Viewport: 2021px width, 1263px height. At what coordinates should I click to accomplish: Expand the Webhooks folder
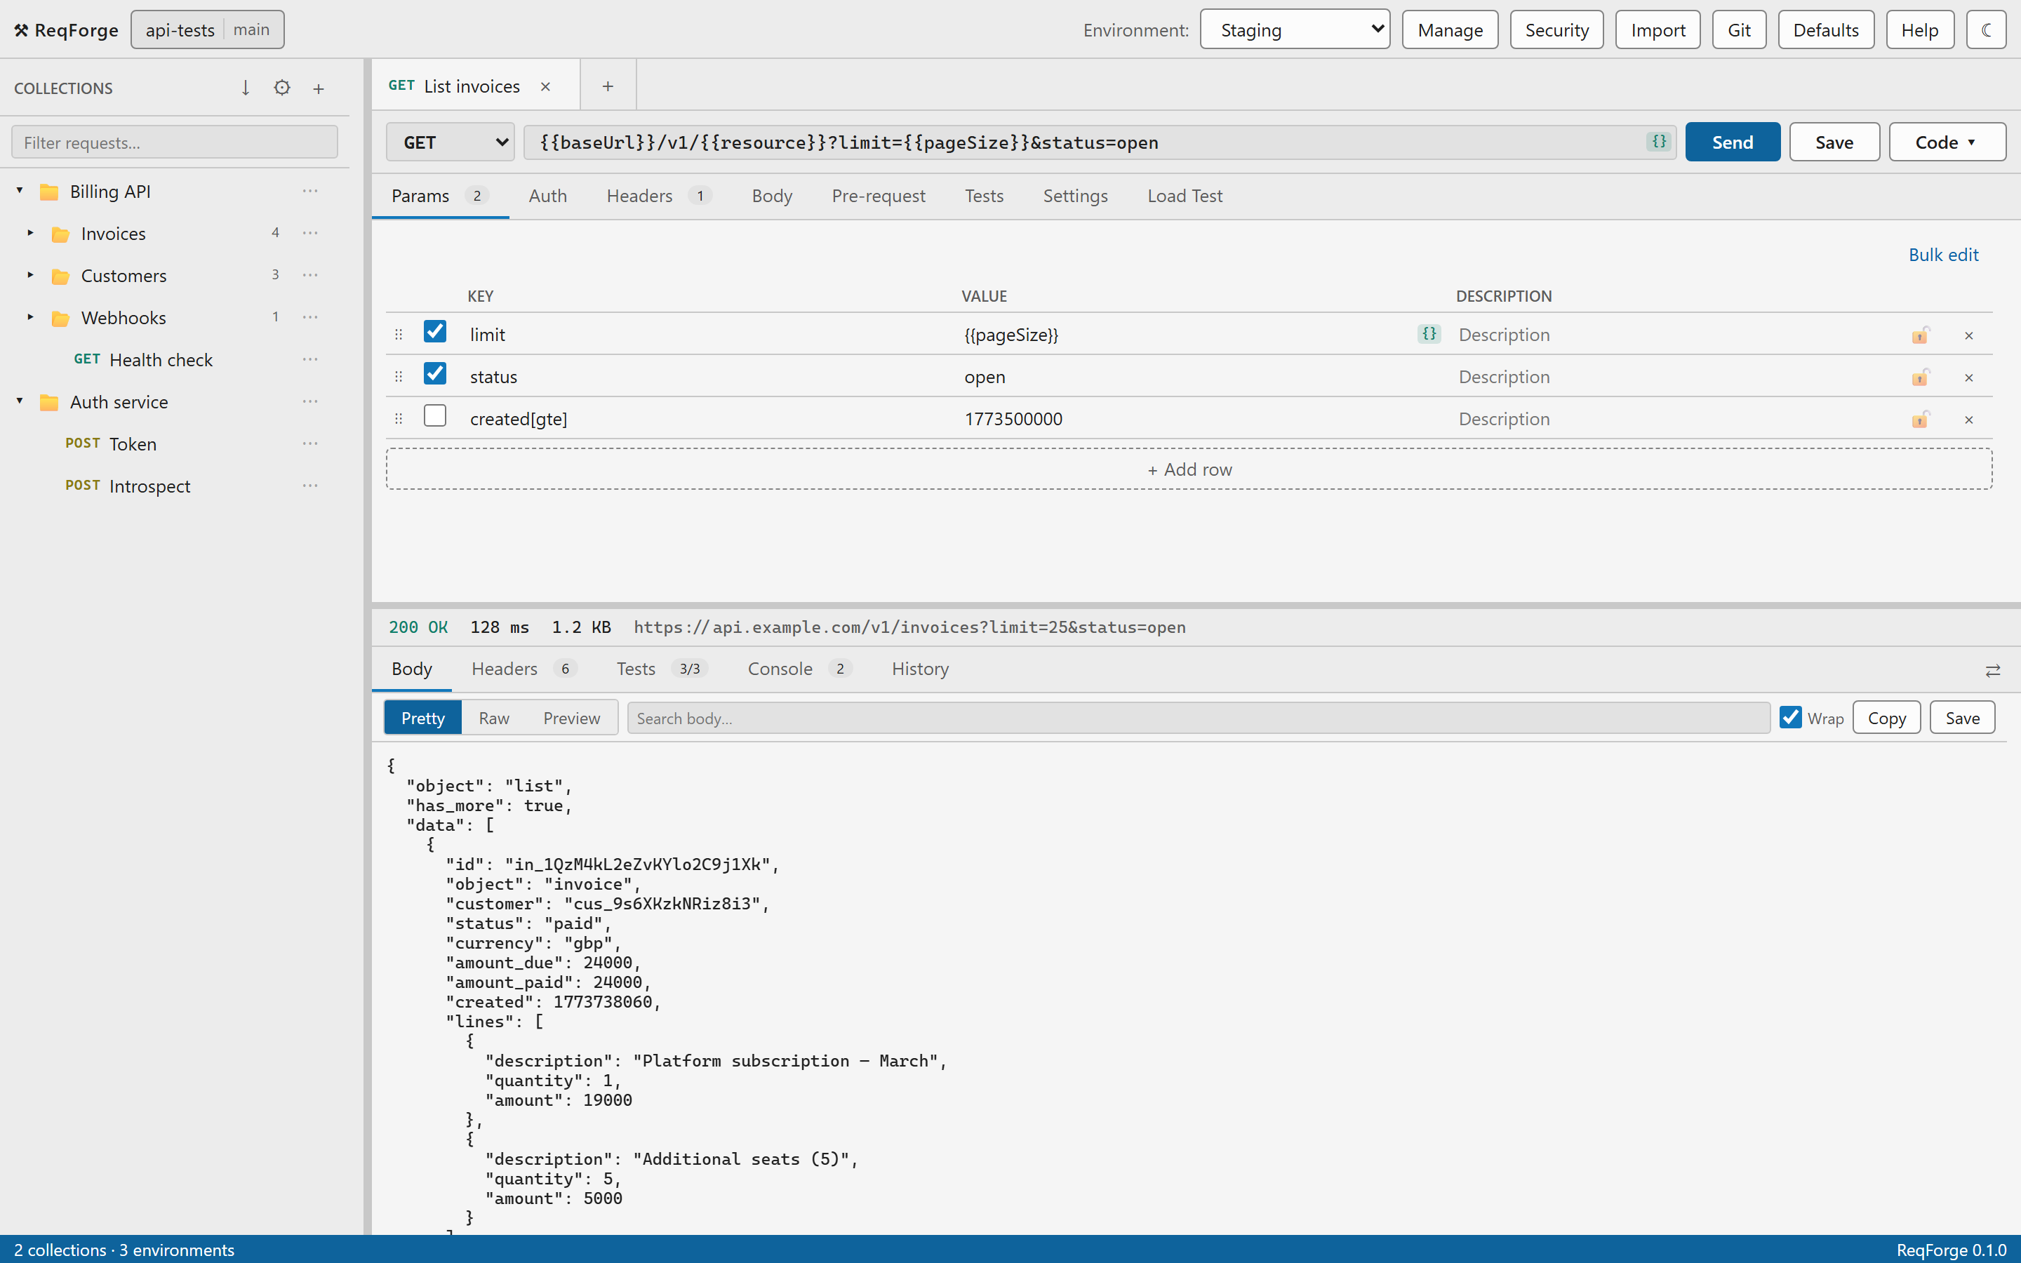pyautogui.click(x=31, y=317)
